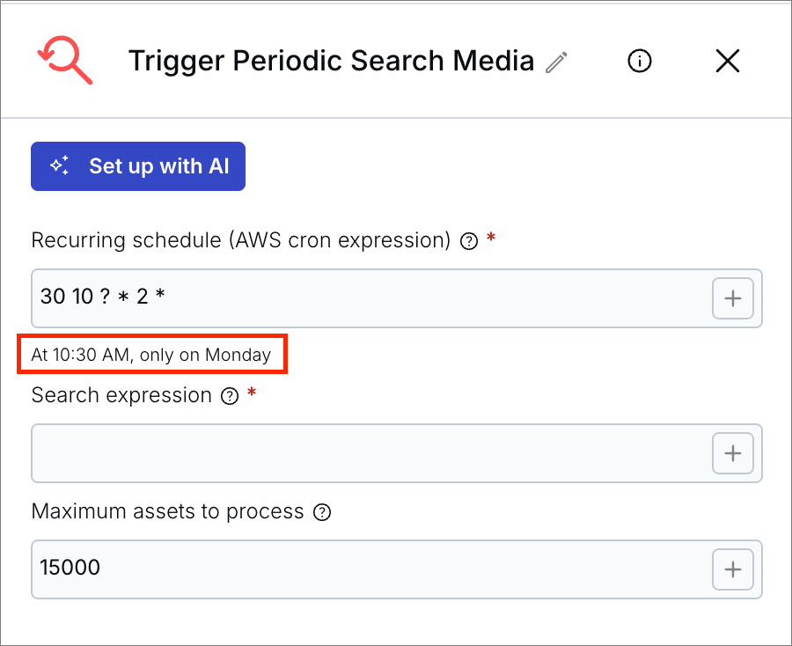Click the panel title 'Trigger Periodic Search Media'
Viewport: 792px width, 646px height.
coord(331,61)
